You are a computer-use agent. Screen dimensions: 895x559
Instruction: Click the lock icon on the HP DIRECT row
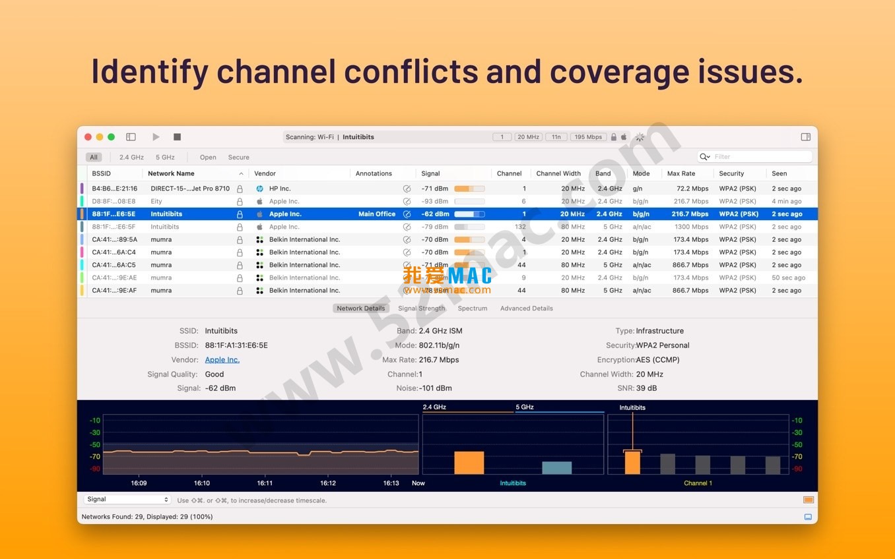pyautogui.click(x=240, y=189)
